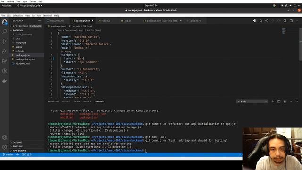The width and height of the screenshot is (302, 170).
Task: Close the terminal panel
Action: 297,102
